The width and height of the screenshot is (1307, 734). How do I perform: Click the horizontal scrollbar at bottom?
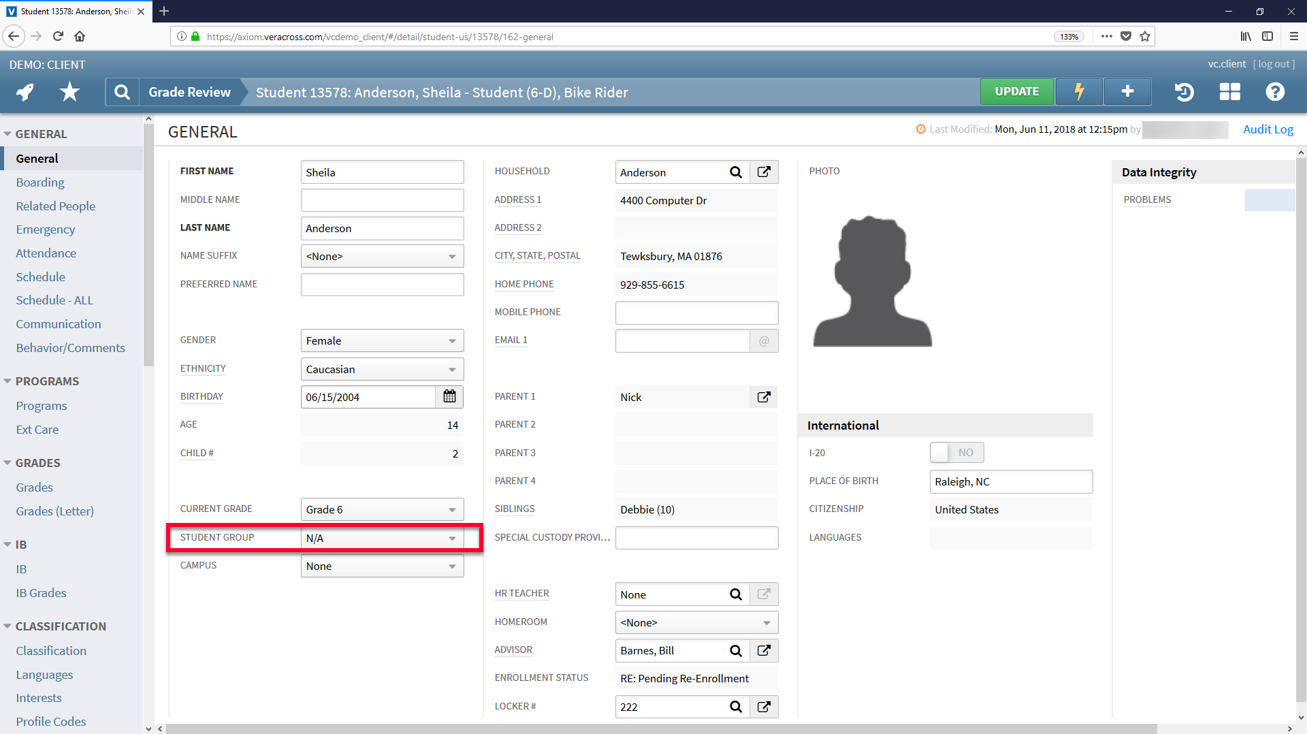[x=660, y=729]
